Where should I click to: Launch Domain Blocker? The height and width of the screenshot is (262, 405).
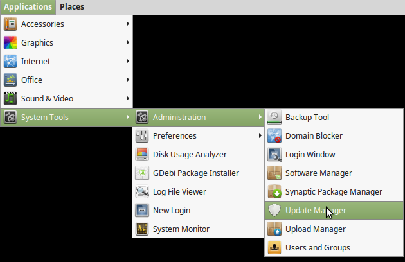pyautogui.click(x=334, y=135)
